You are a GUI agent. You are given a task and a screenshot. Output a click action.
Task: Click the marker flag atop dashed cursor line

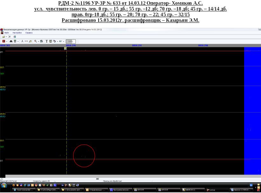click(x=65, y=48)
